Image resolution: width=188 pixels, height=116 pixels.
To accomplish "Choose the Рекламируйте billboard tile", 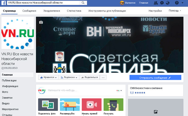I will 70,105.
